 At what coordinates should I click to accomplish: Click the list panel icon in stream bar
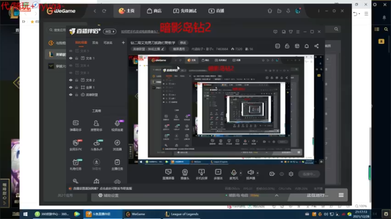277,46
